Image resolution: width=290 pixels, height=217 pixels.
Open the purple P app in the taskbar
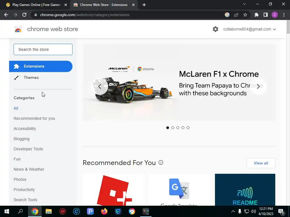pos(90,211)
